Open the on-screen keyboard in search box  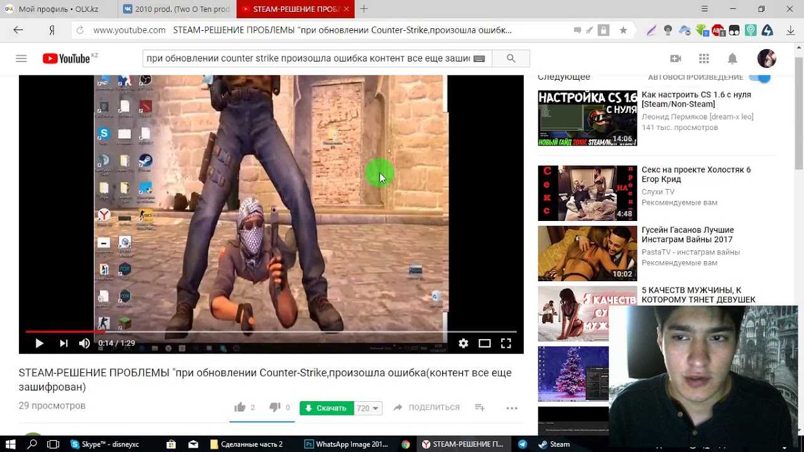479,58
